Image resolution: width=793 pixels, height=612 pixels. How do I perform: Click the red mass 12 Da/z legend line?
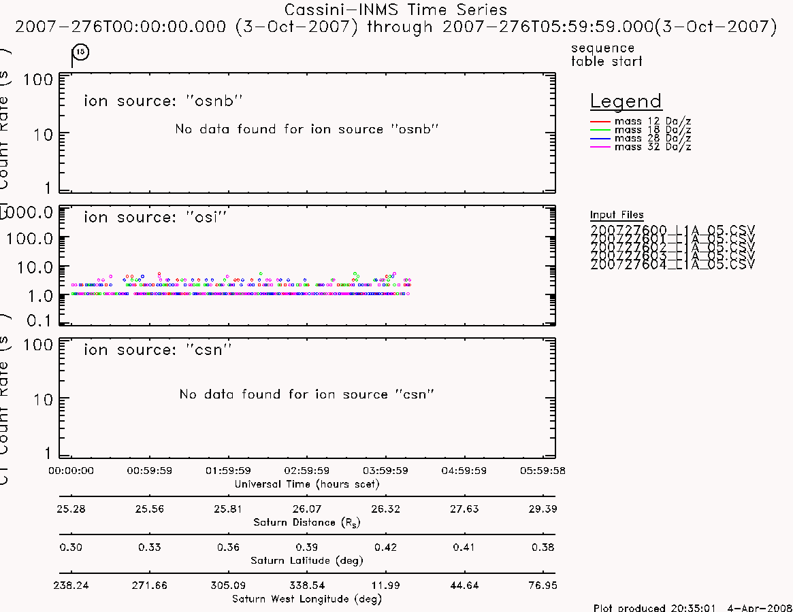pos(600,121)
